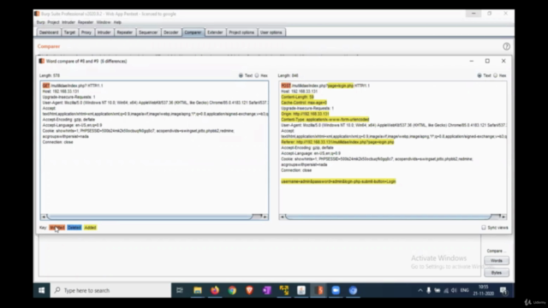
Task: Click the Words compare button
Action: [497, 260]
